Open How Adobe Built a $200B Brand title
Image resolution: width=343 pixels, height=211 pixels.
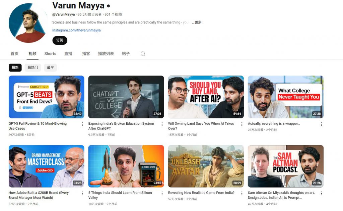click(39, 195)
